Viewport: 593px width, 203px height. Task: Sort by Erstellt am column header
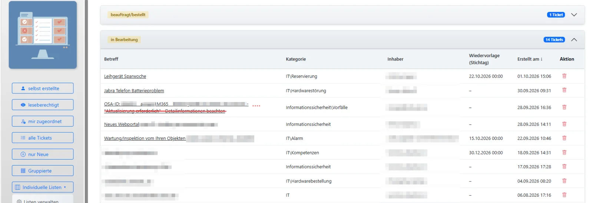pyautogui.click(x=530, y=59)
